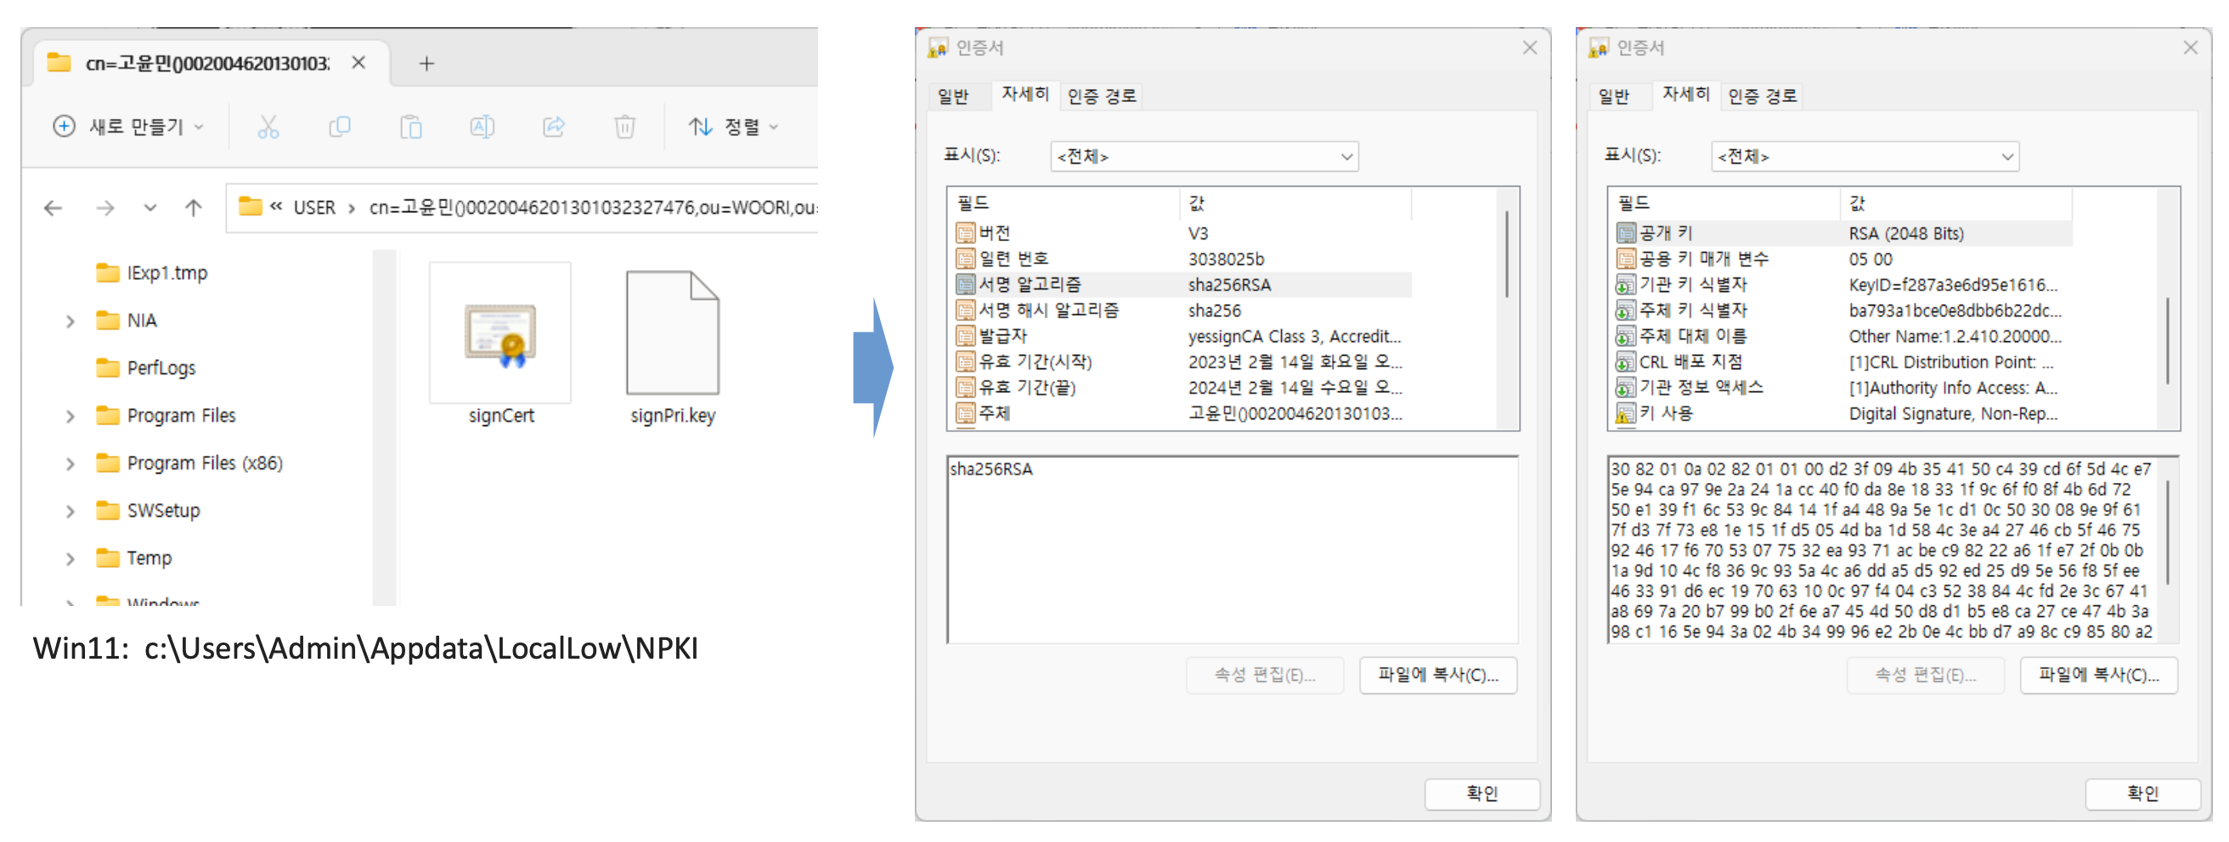Click the Rename icon in toolbar
This screenshot has width=2229, height=842.
click(482, 127)
